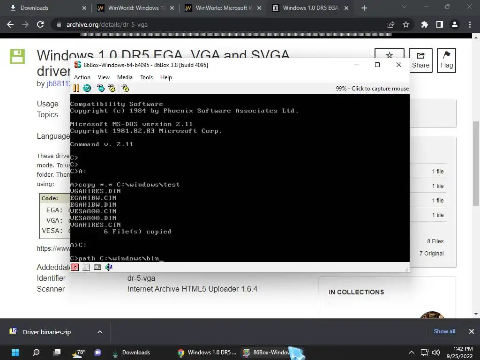
Task: Open Windows Start menu
Action: pyautogui.click(x=15, y=352)
